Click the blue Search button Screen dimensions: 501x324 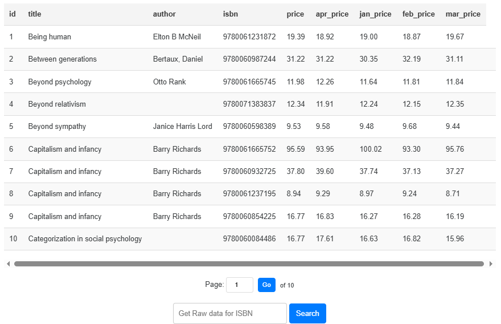coord(307,313)
